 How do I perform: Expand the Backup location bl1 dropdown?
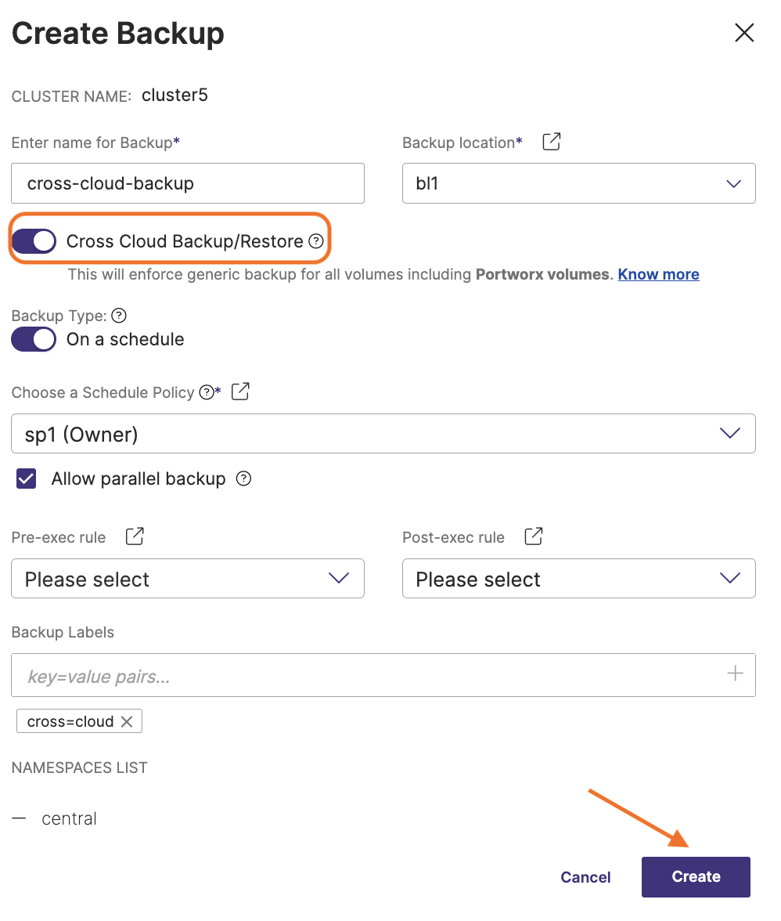(578, 184)
